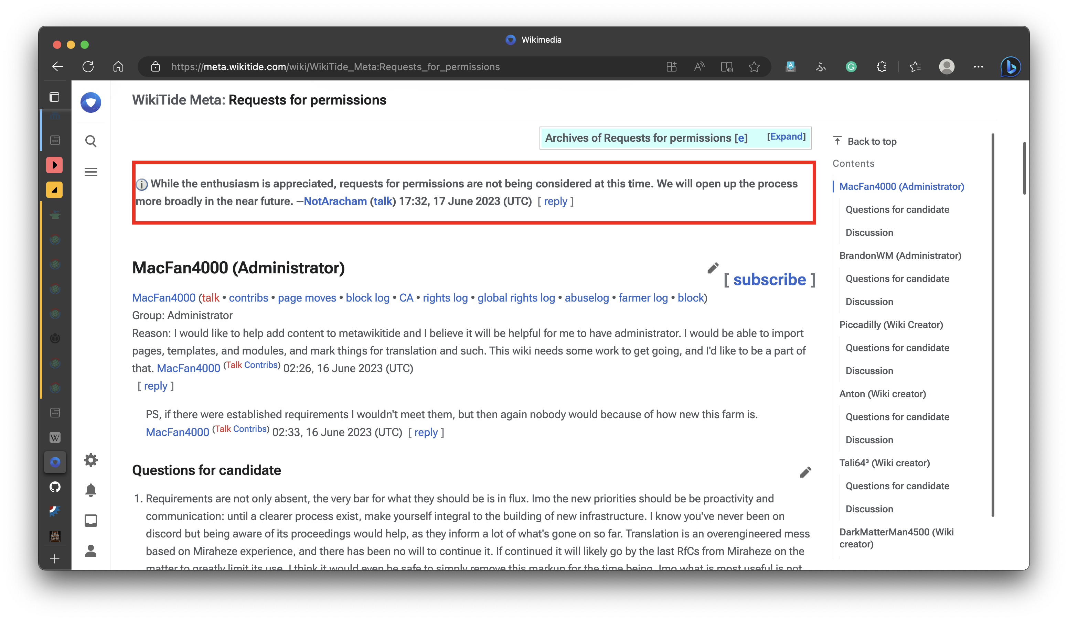Open the Extensions puzzle piece icon
This screenshot has width=1068, height=621.
pyautogui.click(x=882, y=66)
